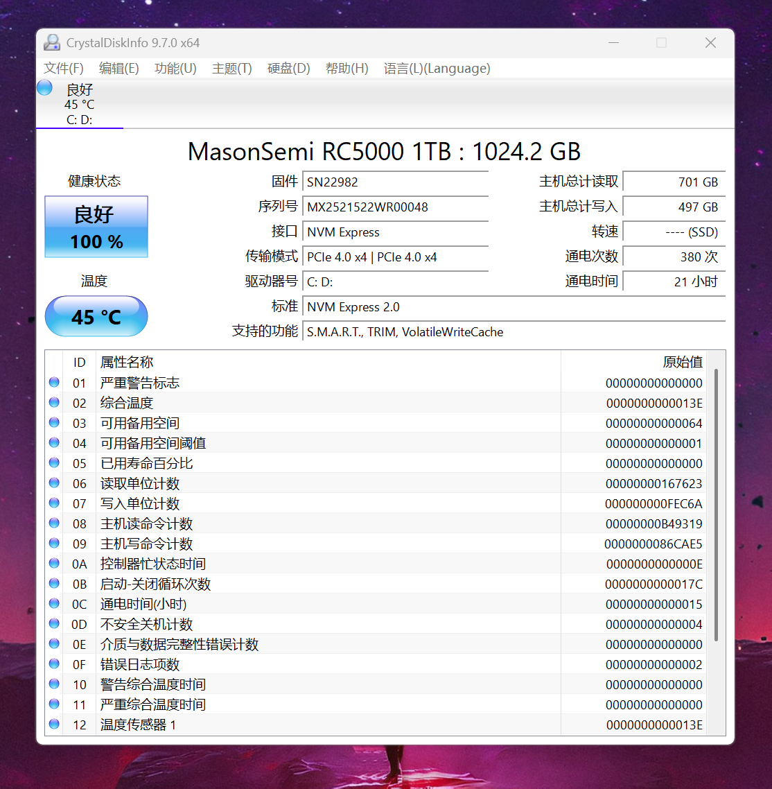Click the status orb for attribute 09 主机写命令计数
This screenshot has width=772, height=789.
54,544
